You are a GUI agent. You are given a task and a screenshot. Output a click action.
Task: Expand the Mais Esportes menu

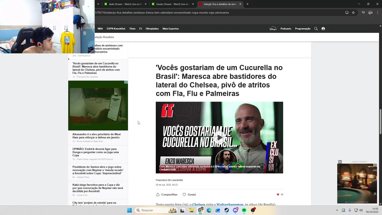click(171, 29)
